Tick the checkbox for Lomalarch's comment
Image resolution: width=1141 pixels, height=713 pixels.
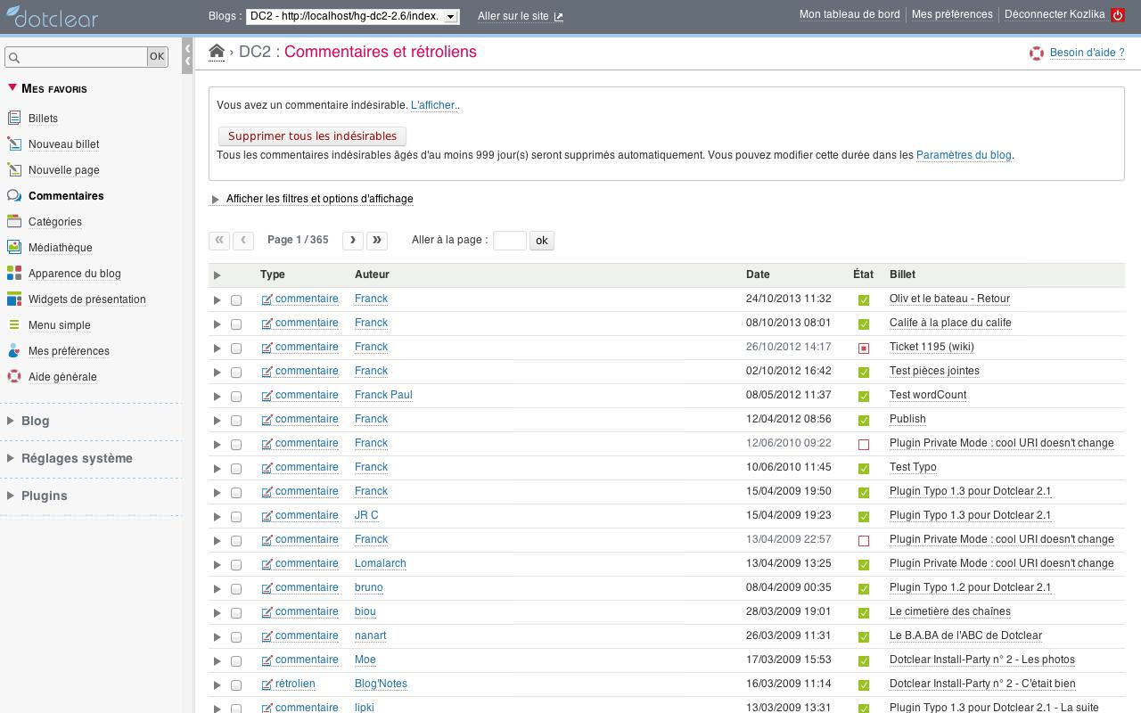tap(236, 565)
